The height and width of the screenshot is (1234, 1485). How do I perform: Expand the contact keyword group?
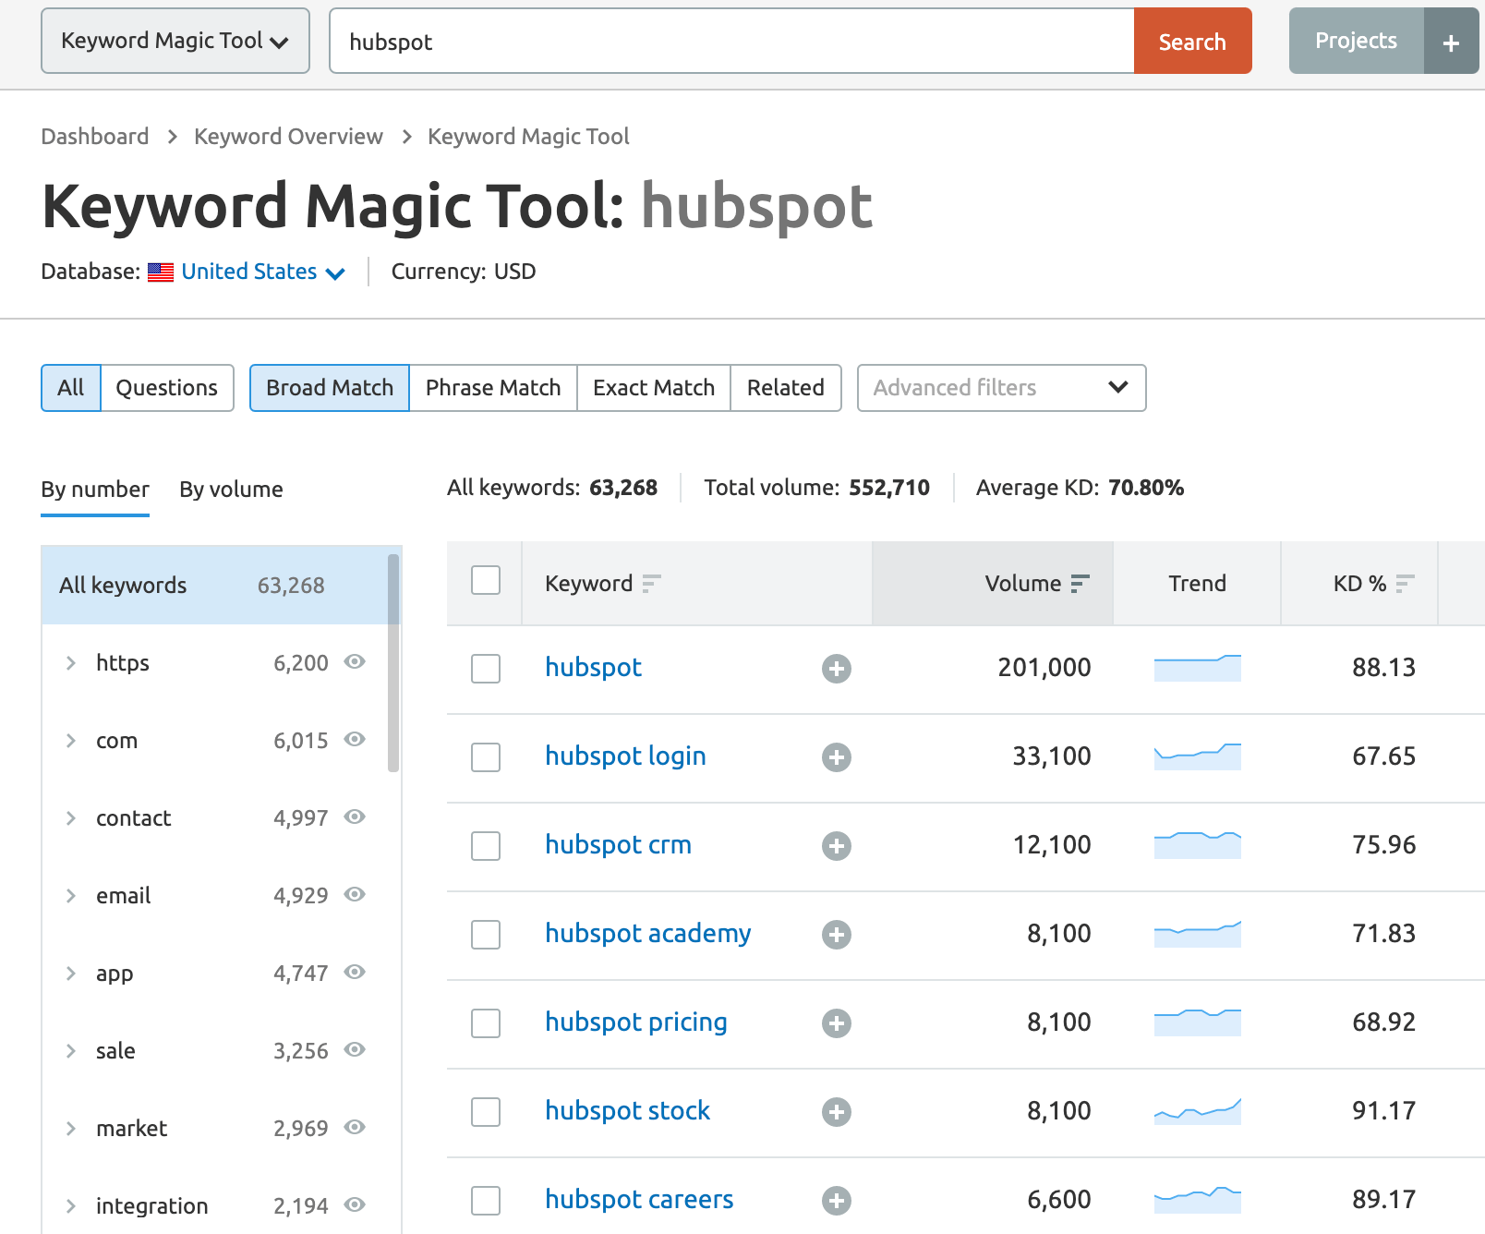pyautogui.click(x=70, y=818)
